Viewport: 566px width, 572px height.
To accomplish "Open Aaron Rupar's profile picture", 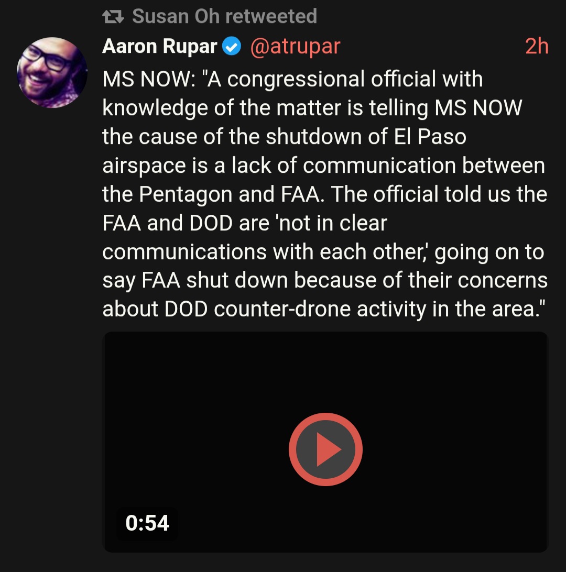I will (x=52, y=73).
